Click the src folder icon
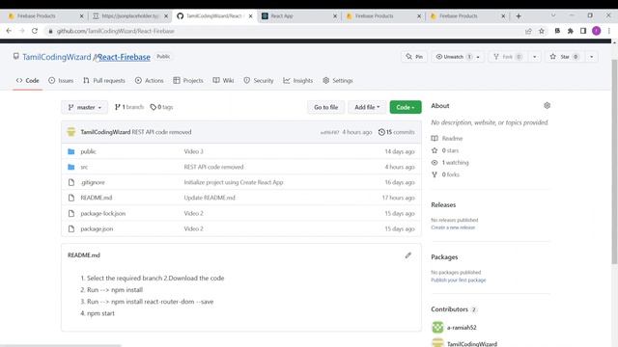The image size is (618, 347). pyautogui.click(x=71, y=167)
